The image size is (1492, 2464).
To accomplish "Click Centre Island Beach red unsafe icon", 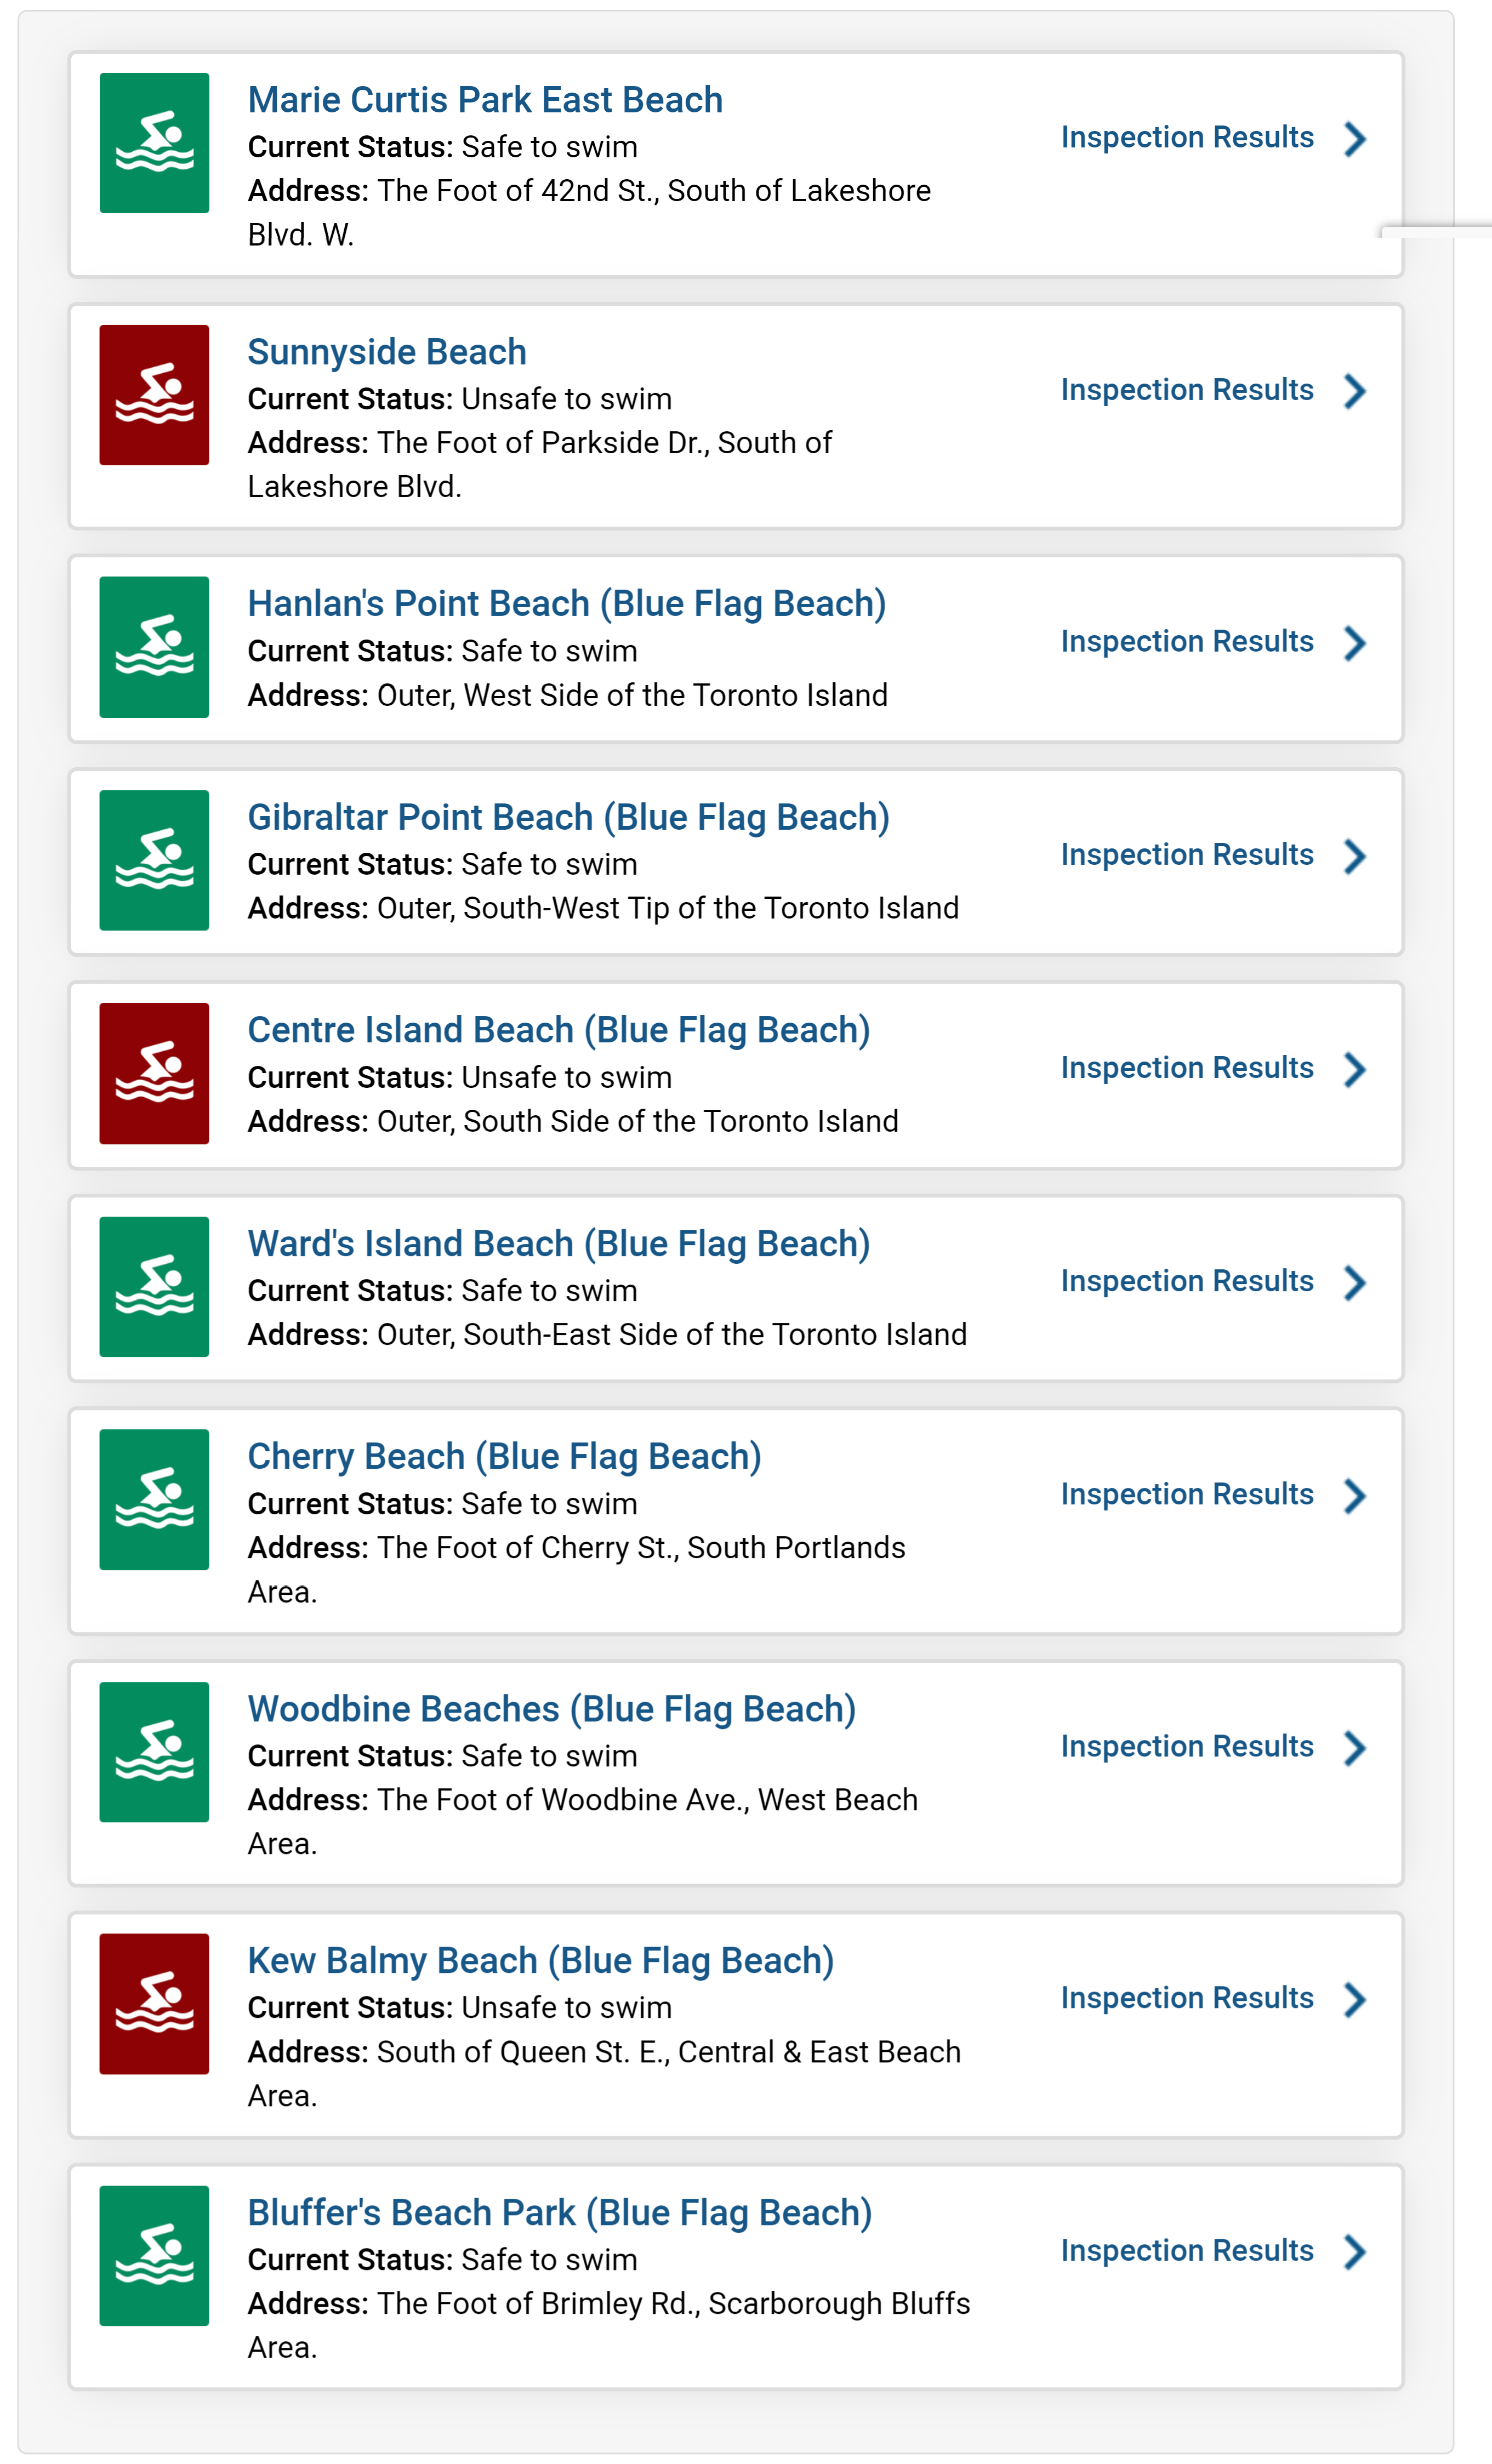I will (154, 1073).
